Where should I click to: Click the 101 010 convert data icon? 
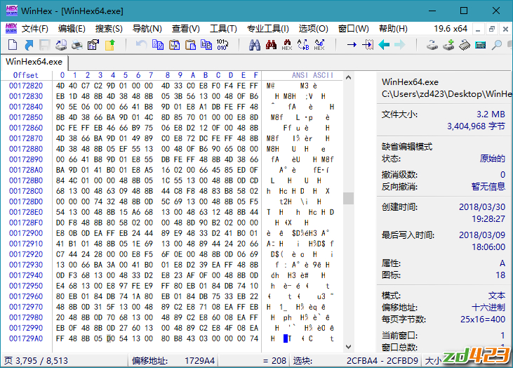pos(222,44)
